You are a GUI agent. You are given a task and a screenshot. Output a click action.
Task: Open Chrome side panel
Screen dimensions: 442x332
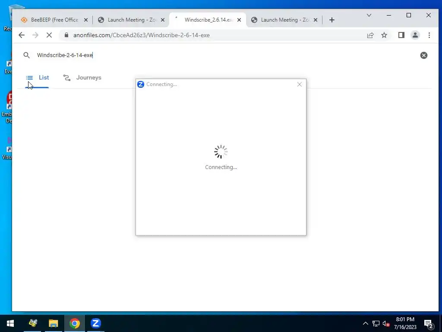(x=401, y=35)
